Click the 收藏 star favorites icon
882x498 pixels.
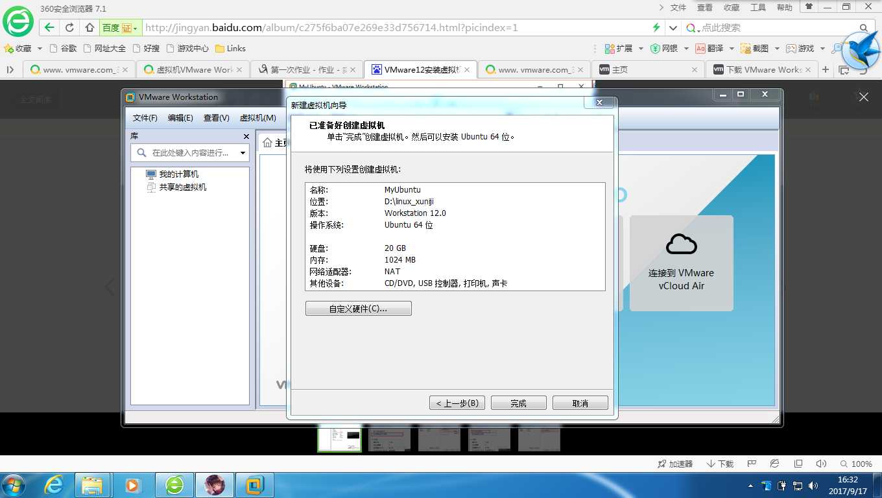pos(8,49)
